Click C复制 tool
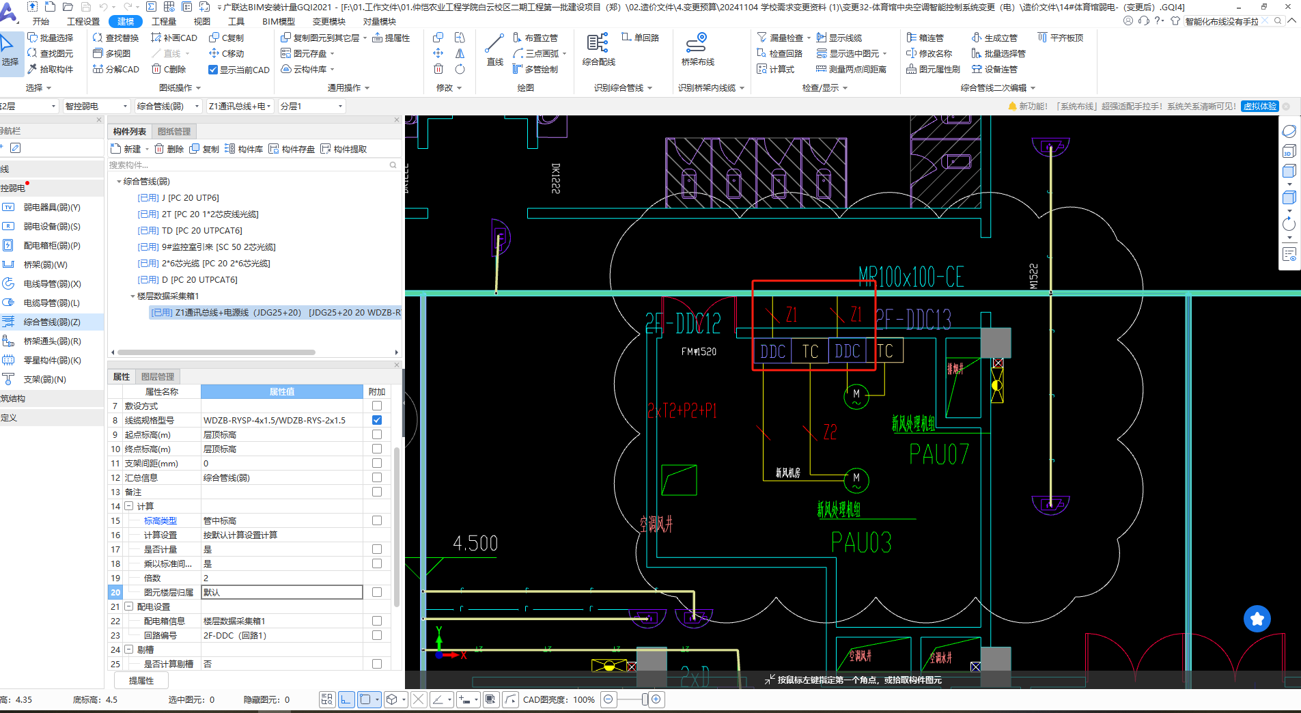 coord(226,38)
